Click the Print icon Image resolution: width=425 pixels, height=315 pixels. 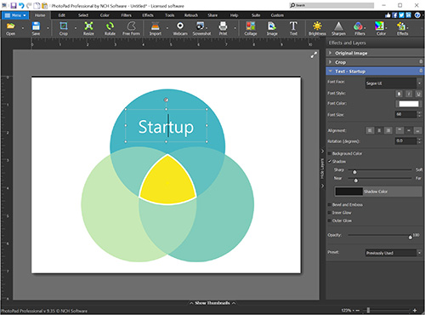pyautogui.click(x=223, y=28)
